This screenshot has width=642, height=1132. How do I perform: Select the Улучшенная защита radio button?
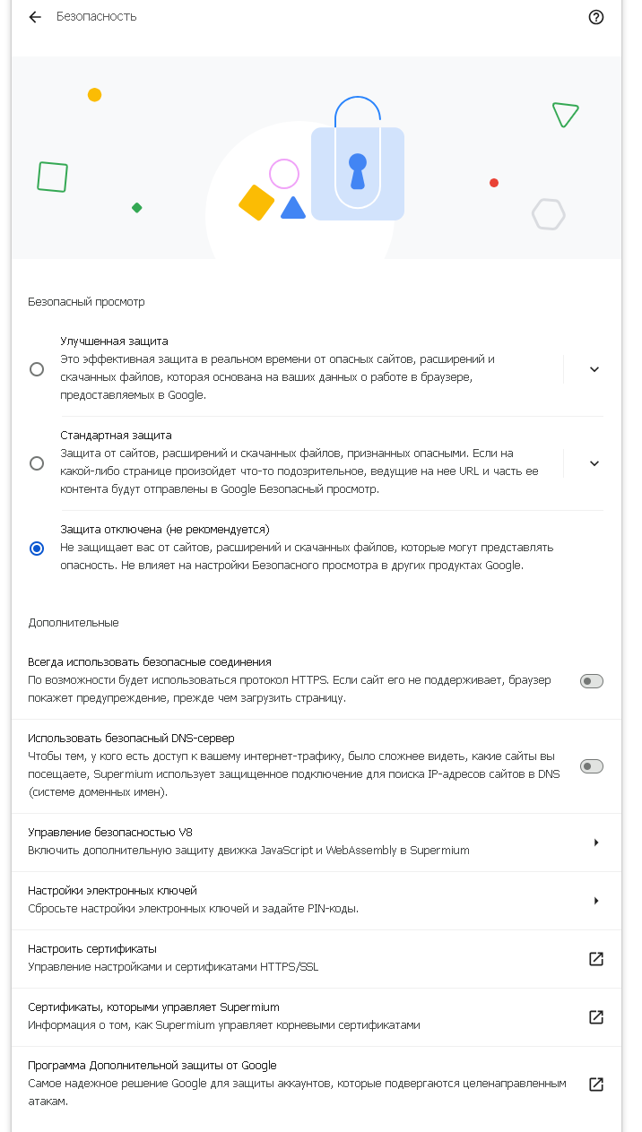tap(37, 369)
